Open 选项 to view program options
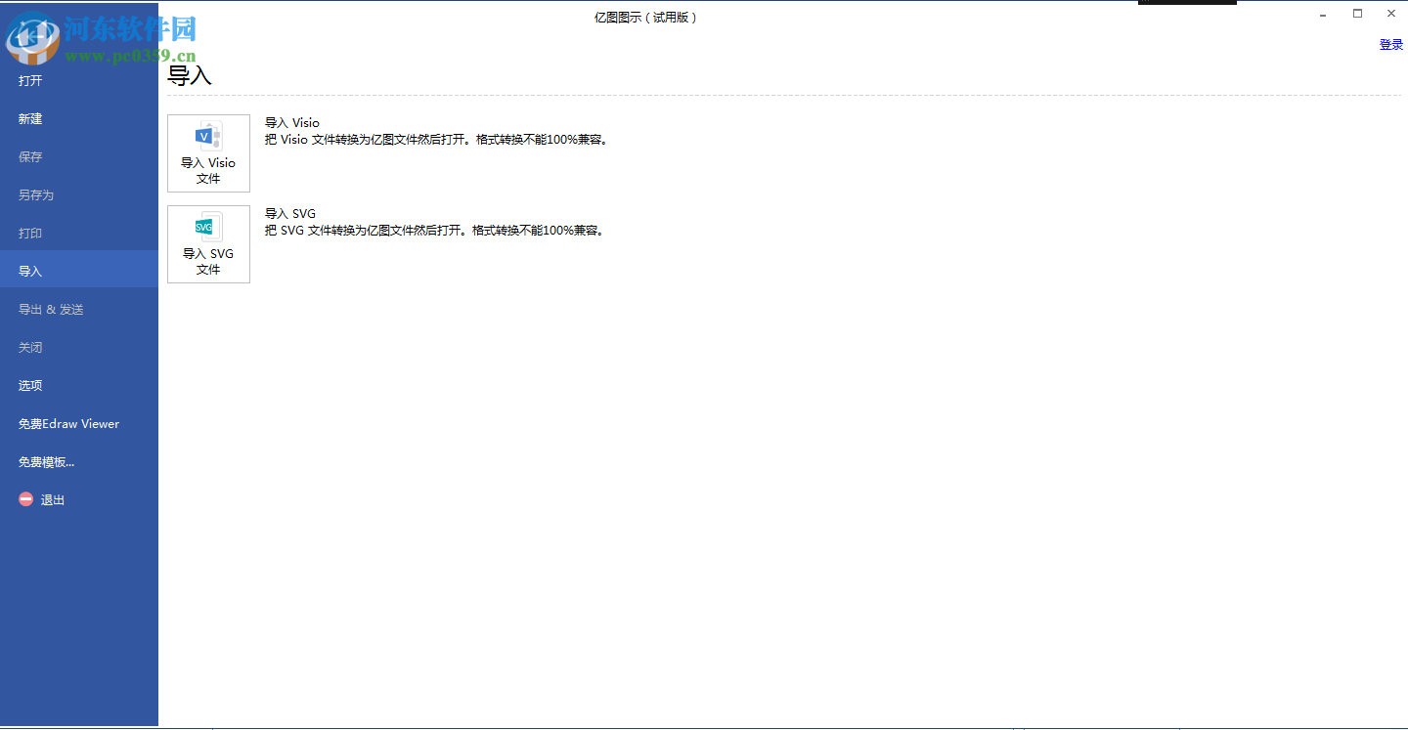The width and height of the screenshot is (1408, 730). (29, 385)
